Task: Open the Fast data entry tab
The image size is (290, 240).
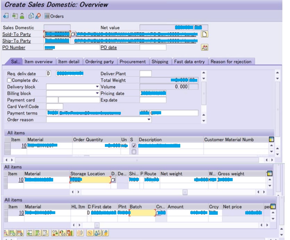Action: point(189,62)
